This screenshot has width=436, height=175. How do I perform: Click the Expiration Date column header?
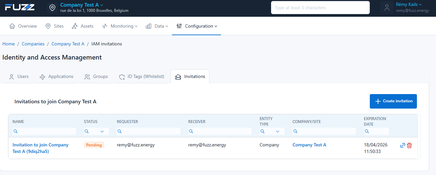point(375,121)
